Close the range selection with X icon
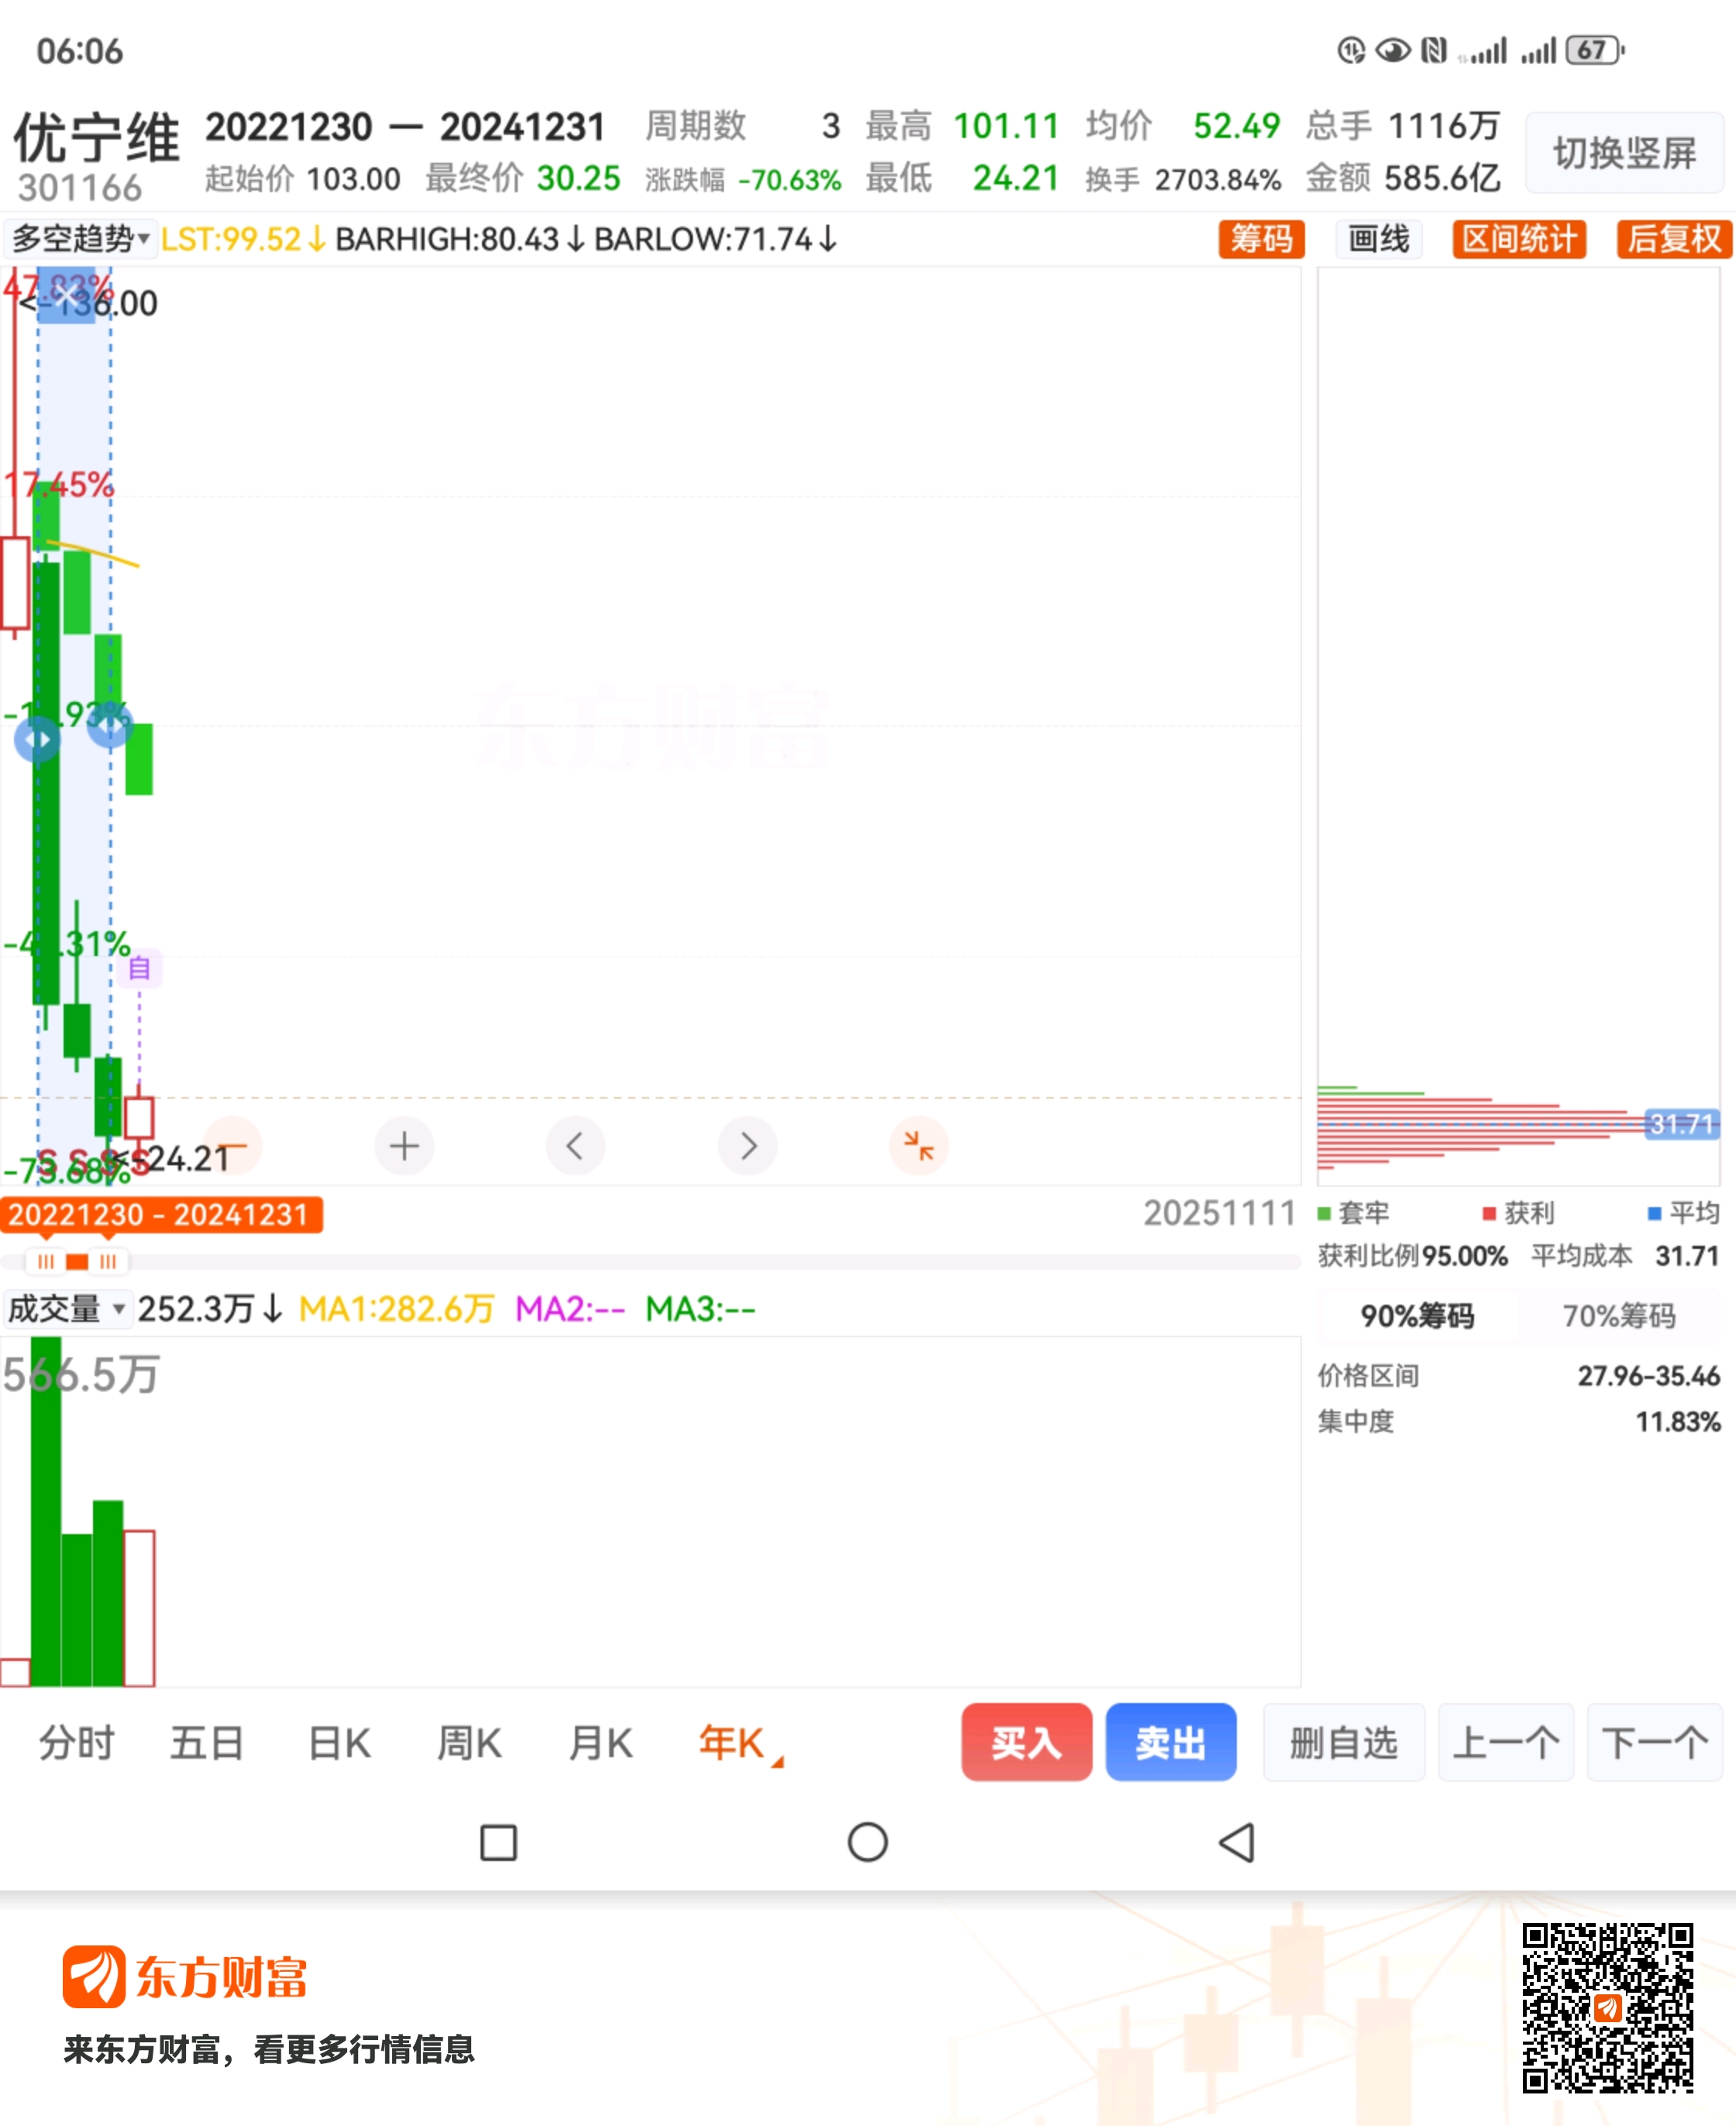The height and width of the screenshot is (2126, 1736). point(66,295)
